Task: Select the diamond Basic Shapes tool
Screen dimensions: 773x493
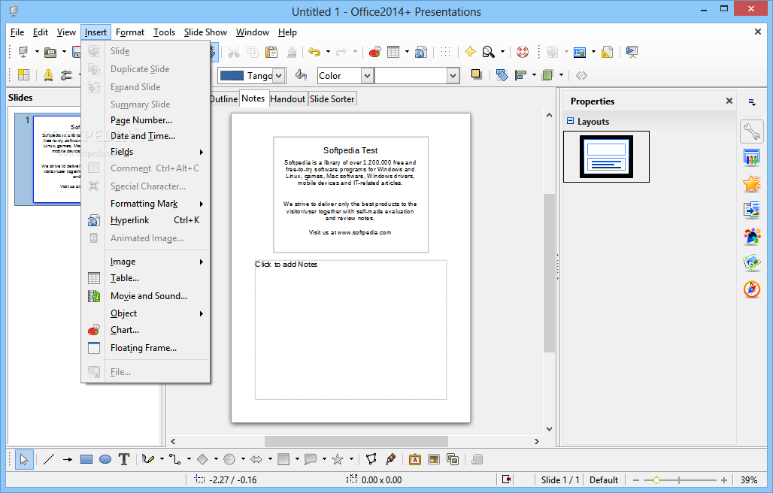Action: (202, 459)
